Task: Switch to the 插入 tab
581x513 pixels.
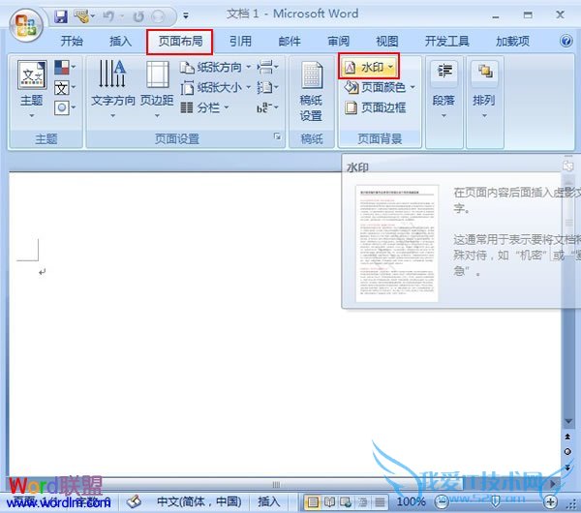Action: coord(120,41)
